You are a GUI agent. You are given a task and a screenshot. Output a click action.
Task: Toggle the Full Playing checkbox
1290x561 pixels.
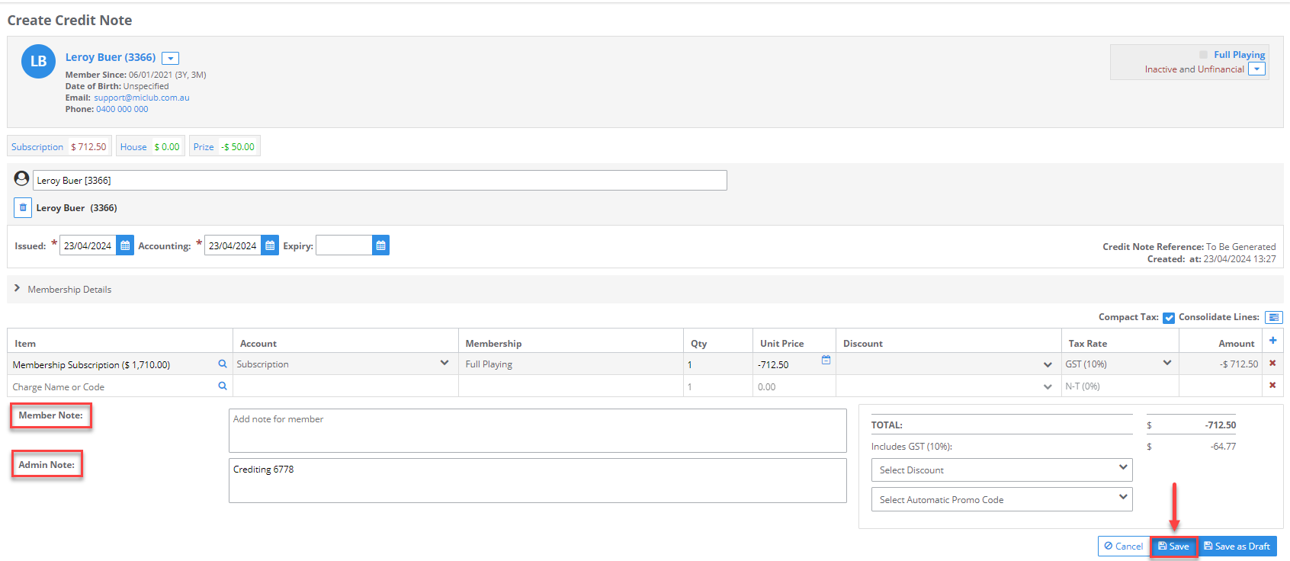1203,55
